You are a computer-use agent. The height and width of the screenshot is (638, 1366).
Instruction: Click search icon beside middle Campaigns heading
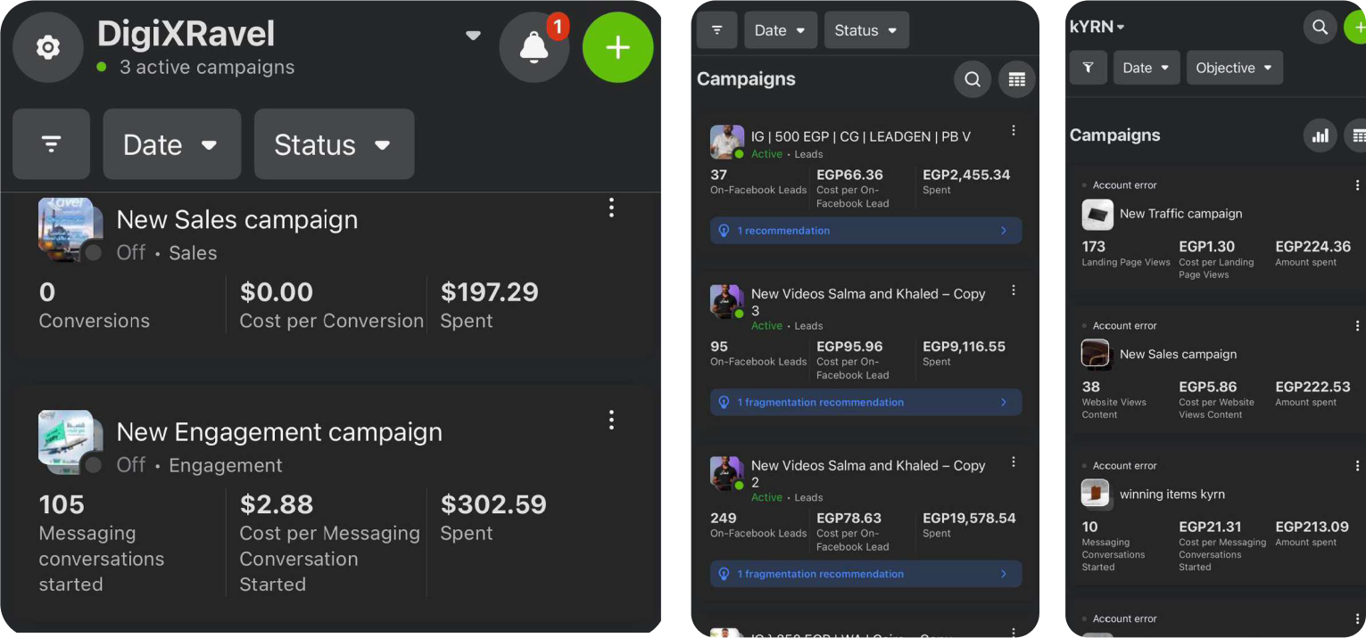[973, 79]
